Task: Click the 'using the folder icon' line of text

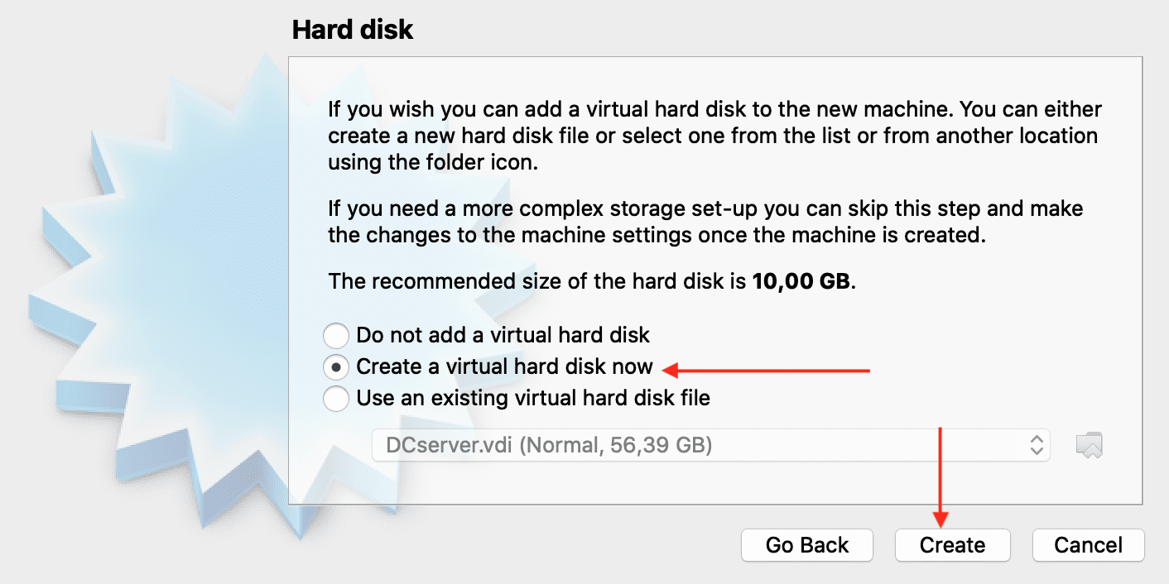Action: (433, 162)
